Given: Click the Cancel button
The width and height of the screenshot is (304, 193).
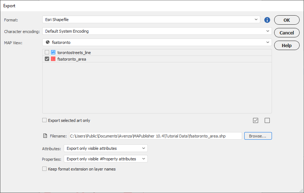Looking at the screenshot, I should (287, 33).
